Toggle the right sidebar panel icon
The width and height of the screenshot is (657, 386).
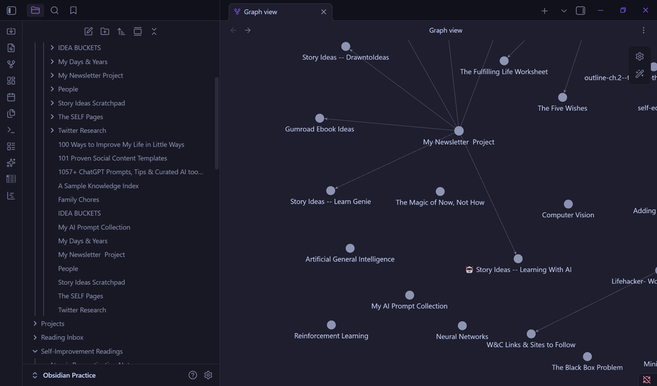(580, 11)
